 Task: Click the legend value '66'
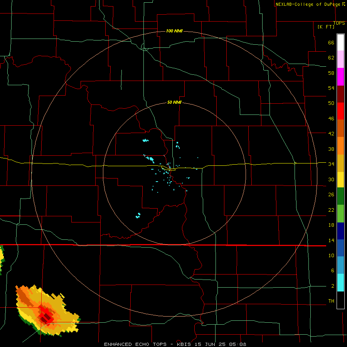(x=331, y=43)
